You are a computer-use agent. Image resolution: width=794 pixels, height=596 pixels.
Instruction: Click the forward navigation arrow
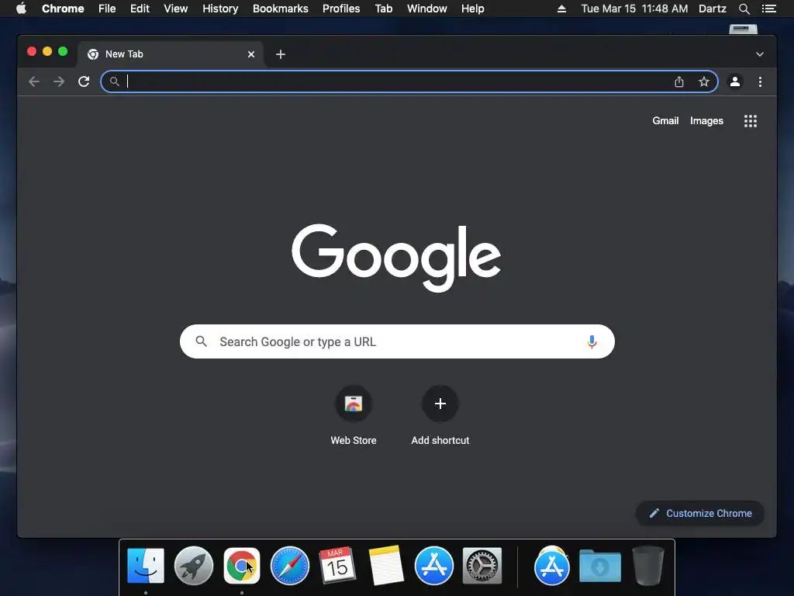point(59,81)
